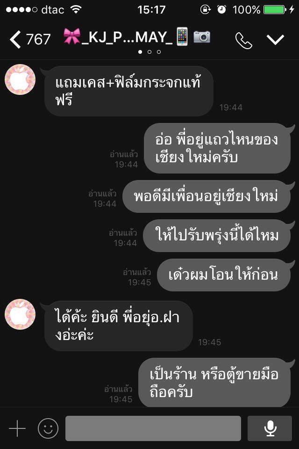Tap the battery indicator in status bar
Image resolution: width=299 pixels, height=449 pixels.
[x=275, y=10]
